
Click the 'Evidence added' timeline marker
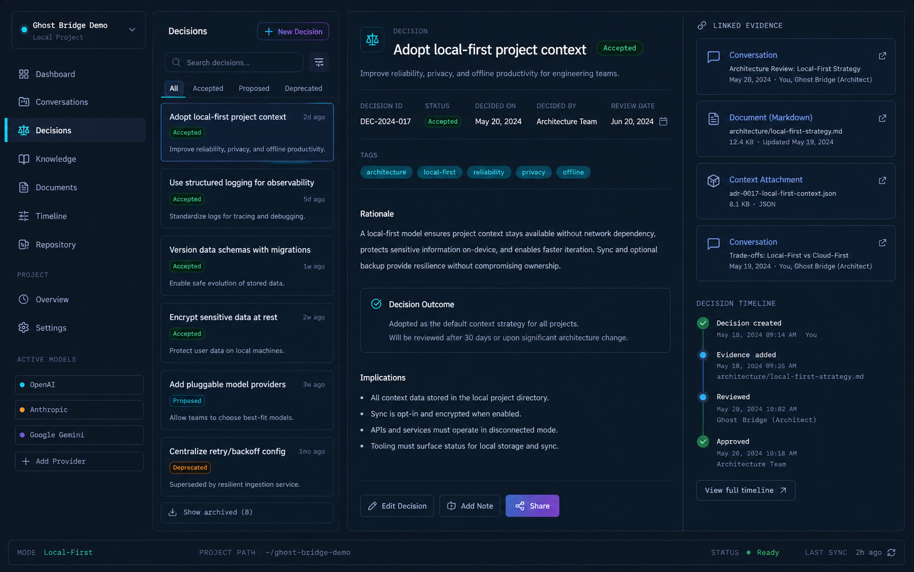click(x=703, y=355)
